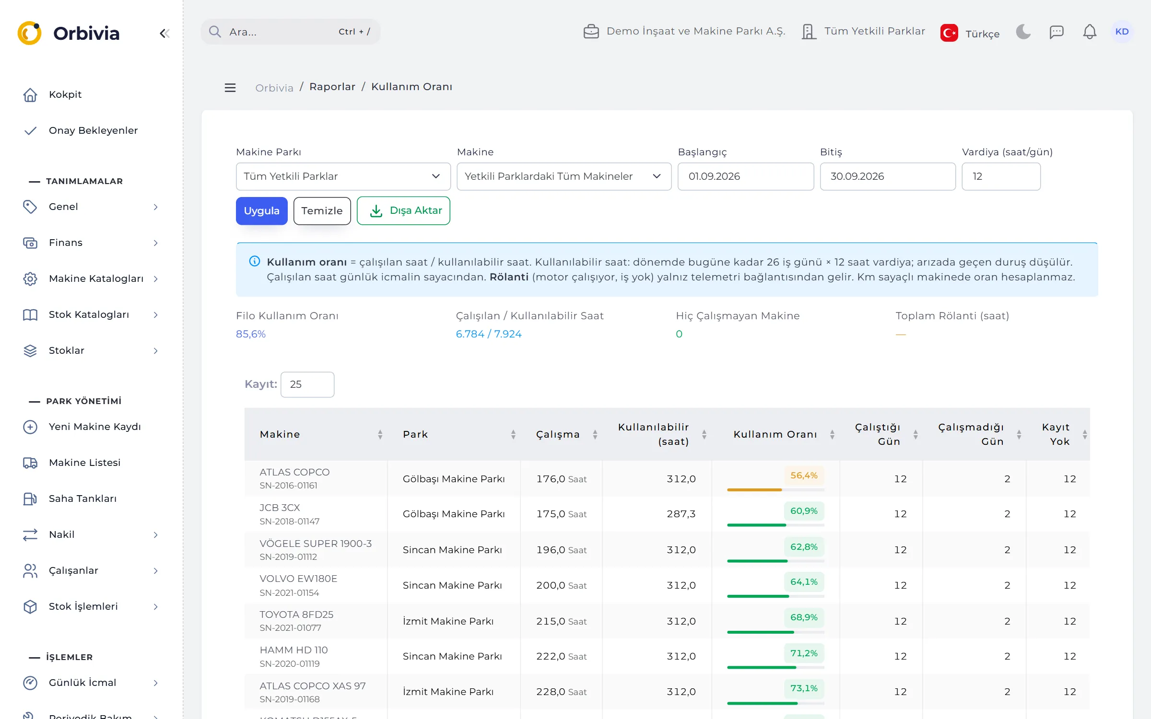Sort table by Makine column
The height and width of the screenshot is (719, 1151).
380,434
